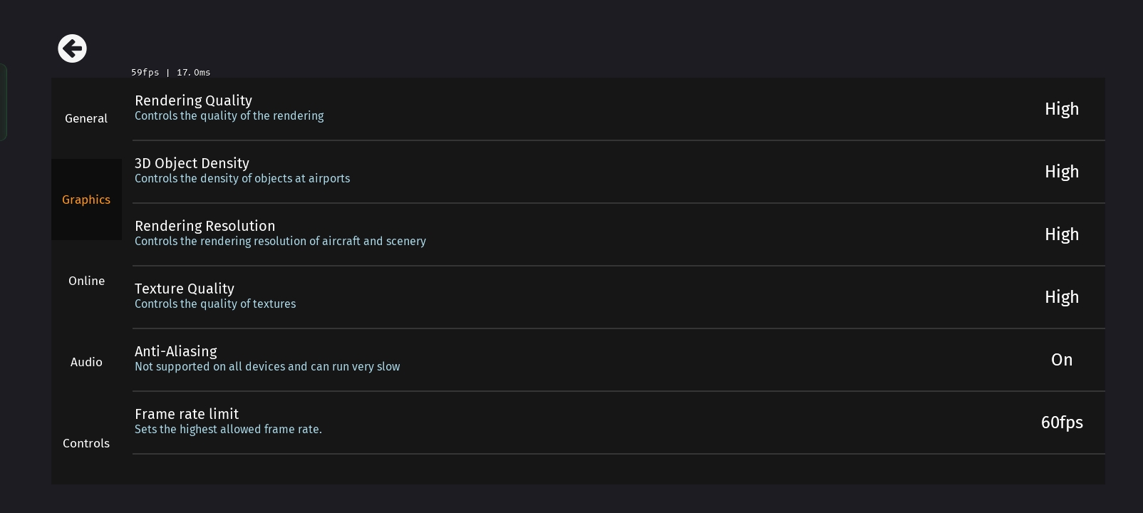Change the Rendering Quality High value
1143x513 pixels.
pyautogui.click(x=1061, y=109)
